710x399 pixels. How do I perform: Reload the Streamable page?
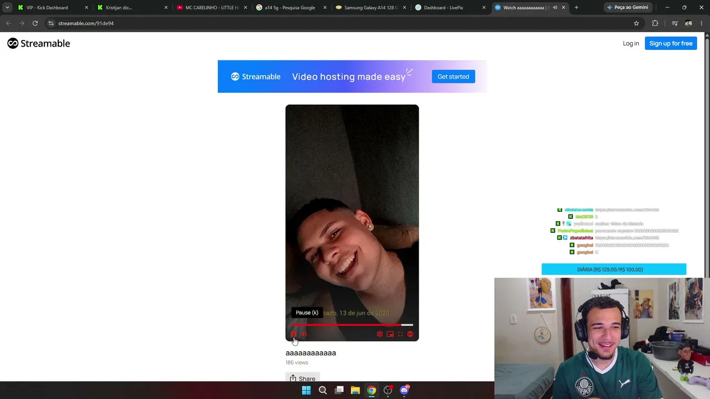[x=35, y=23]
